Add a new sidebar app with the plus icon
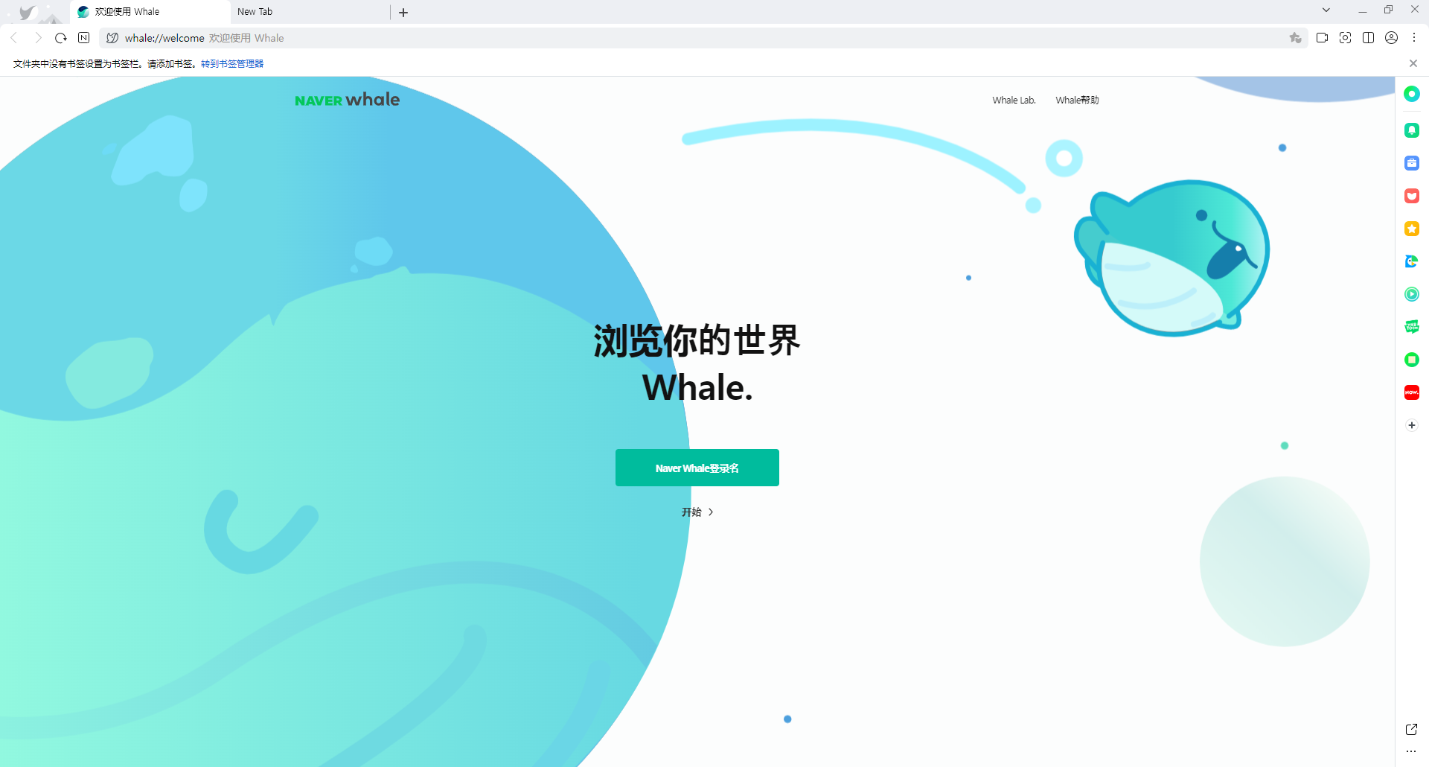 [1411, 424]
